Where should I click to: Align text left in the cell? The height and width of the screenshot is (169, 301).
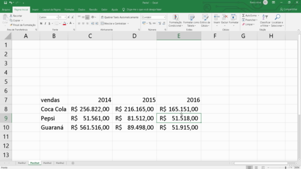[x=79, y=23]
